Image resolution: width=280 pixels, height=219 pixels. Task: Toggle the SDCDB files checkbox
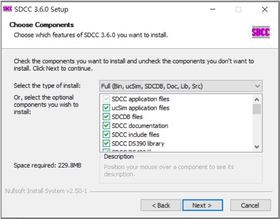[106, 117]
